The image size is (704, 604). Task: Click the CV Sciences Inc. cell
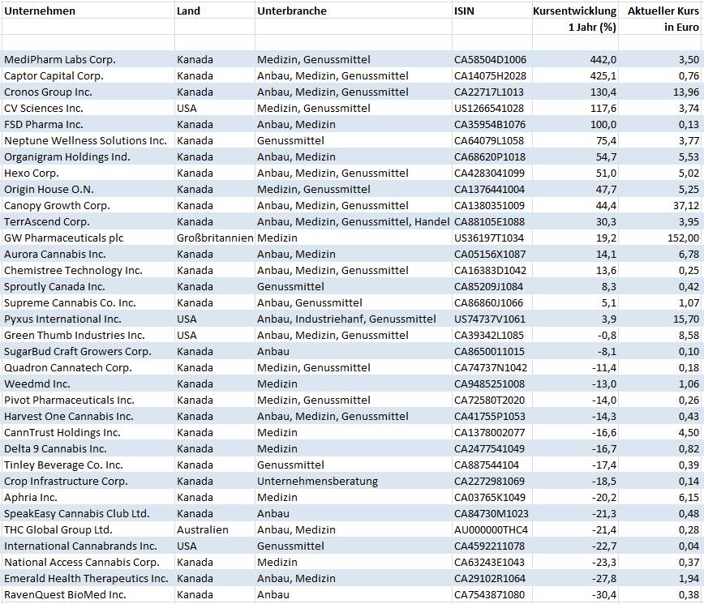point(88,108)
